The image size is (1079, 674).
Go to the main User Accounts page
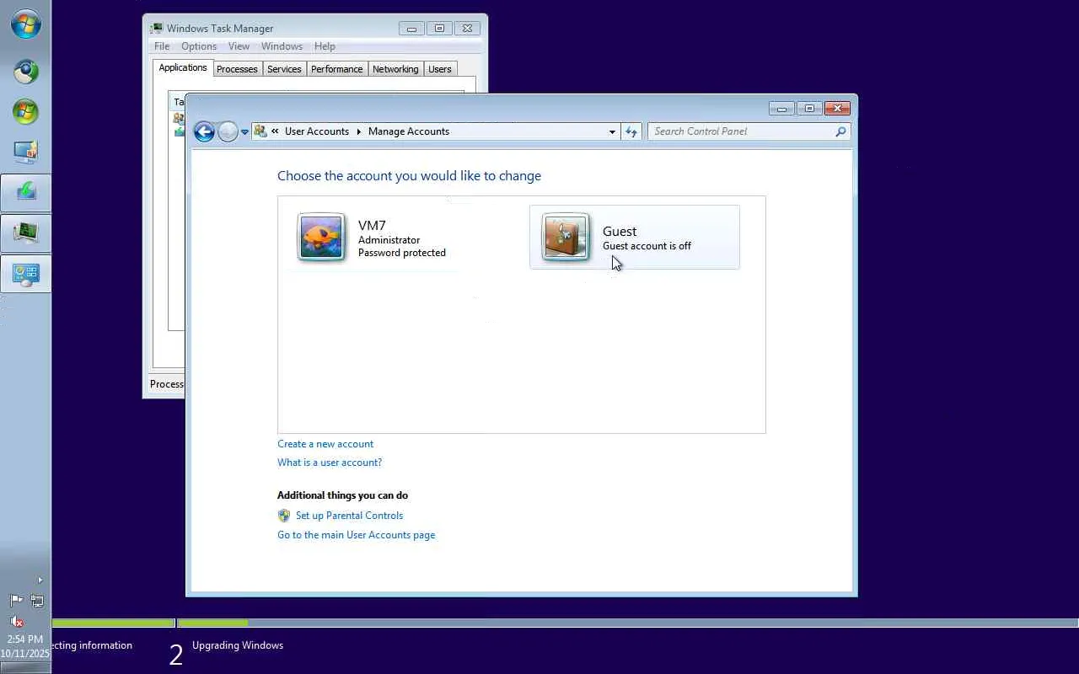click(357, 535)
